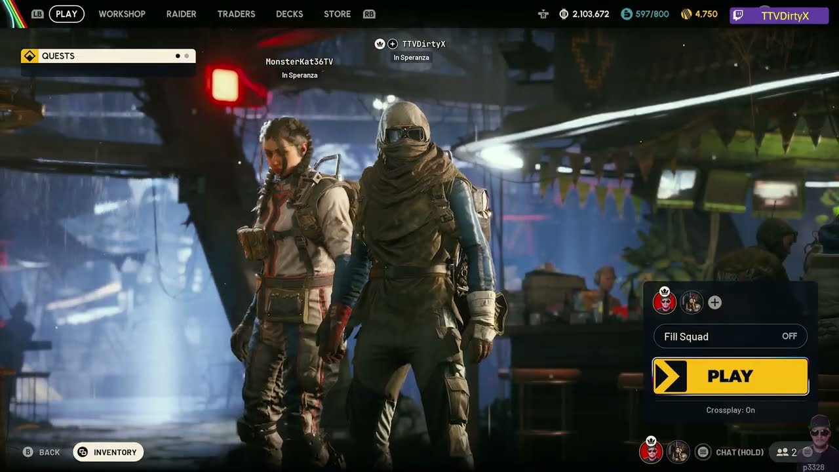Click the second member avatar in the bottom bar
Screen dimensions: 839x472
tap(678, 451)
